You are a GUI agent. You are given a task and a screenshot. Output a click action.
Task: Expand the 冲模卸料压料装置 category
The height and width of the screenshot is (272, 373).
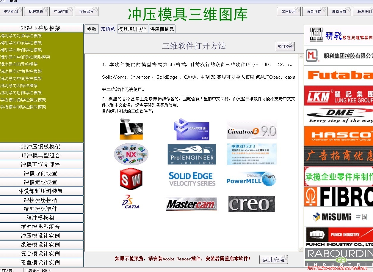(x=41, y=191)
